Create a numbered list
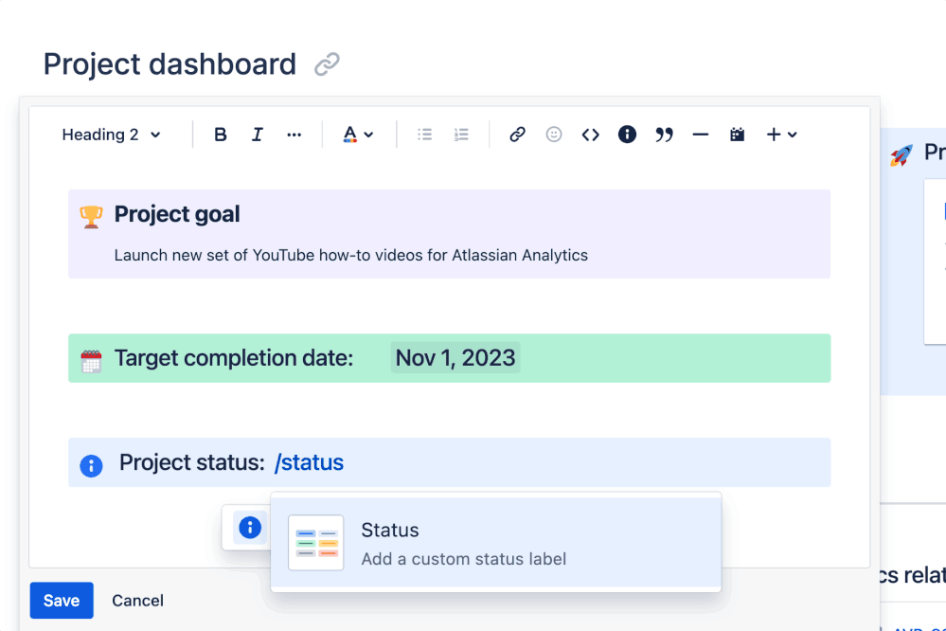 tap(461, 134)
